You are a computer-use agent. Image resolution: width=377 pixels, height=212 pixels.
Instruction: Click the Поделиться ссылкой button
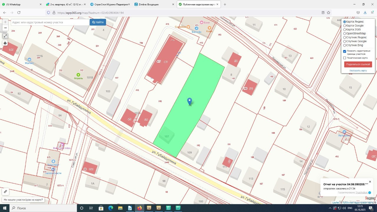coord(358,64)
